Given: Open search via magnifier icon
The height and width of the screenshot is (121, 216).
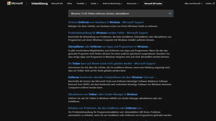Looking at the screenshot, I should pos(213,3).
